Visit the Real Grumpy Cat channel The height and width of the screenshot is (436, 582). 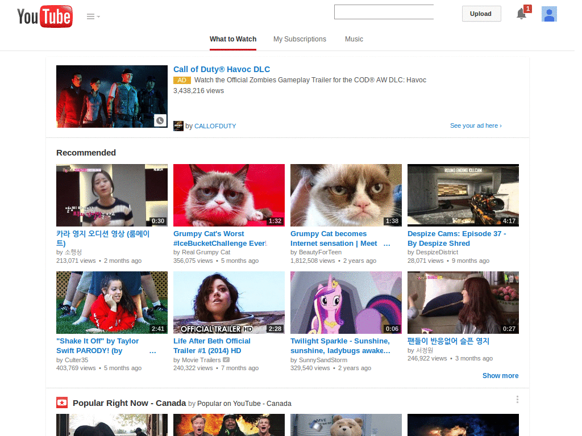click(x=206, y=252)
